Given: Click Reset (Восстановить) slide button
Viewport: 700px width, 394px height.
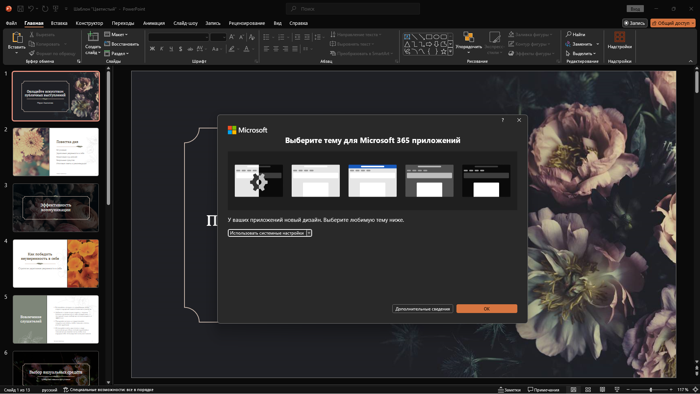Looking at the screenshot, I should point(122,44).
